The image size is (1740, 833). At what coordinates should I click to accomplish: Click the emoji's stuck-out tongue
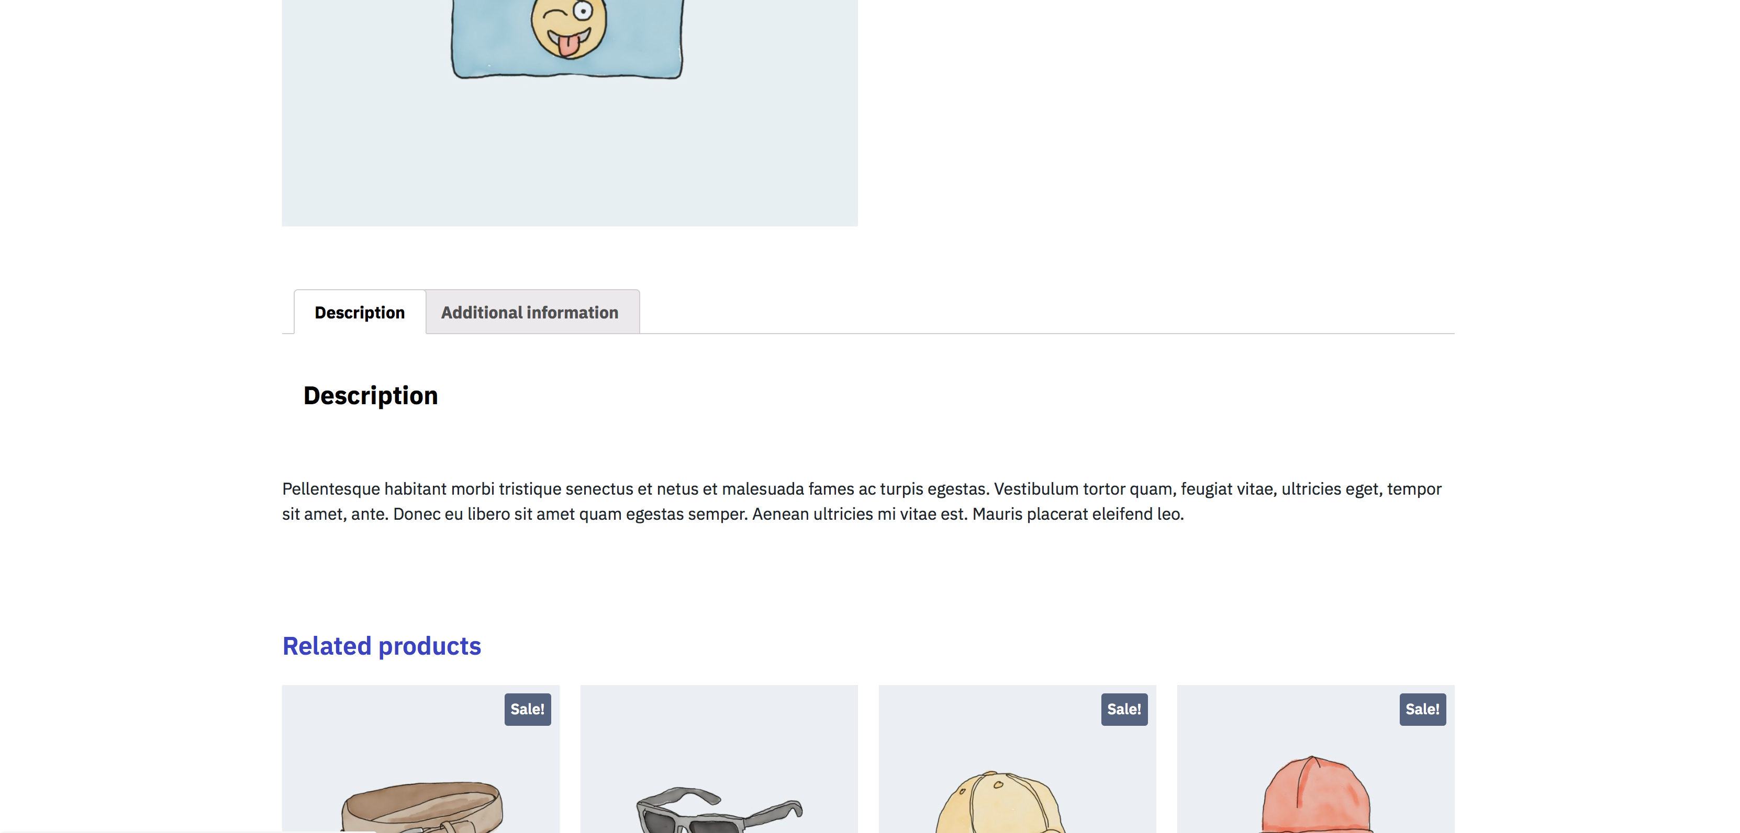pyautogui.click(x=567, y=45)
